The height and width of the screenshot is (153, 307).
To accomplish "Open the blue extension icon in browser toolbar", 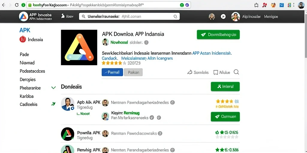I will 282,5.
